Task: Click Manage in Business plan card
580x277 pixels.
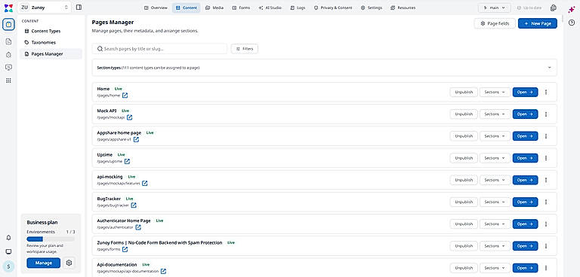Action: coord(43,263)
